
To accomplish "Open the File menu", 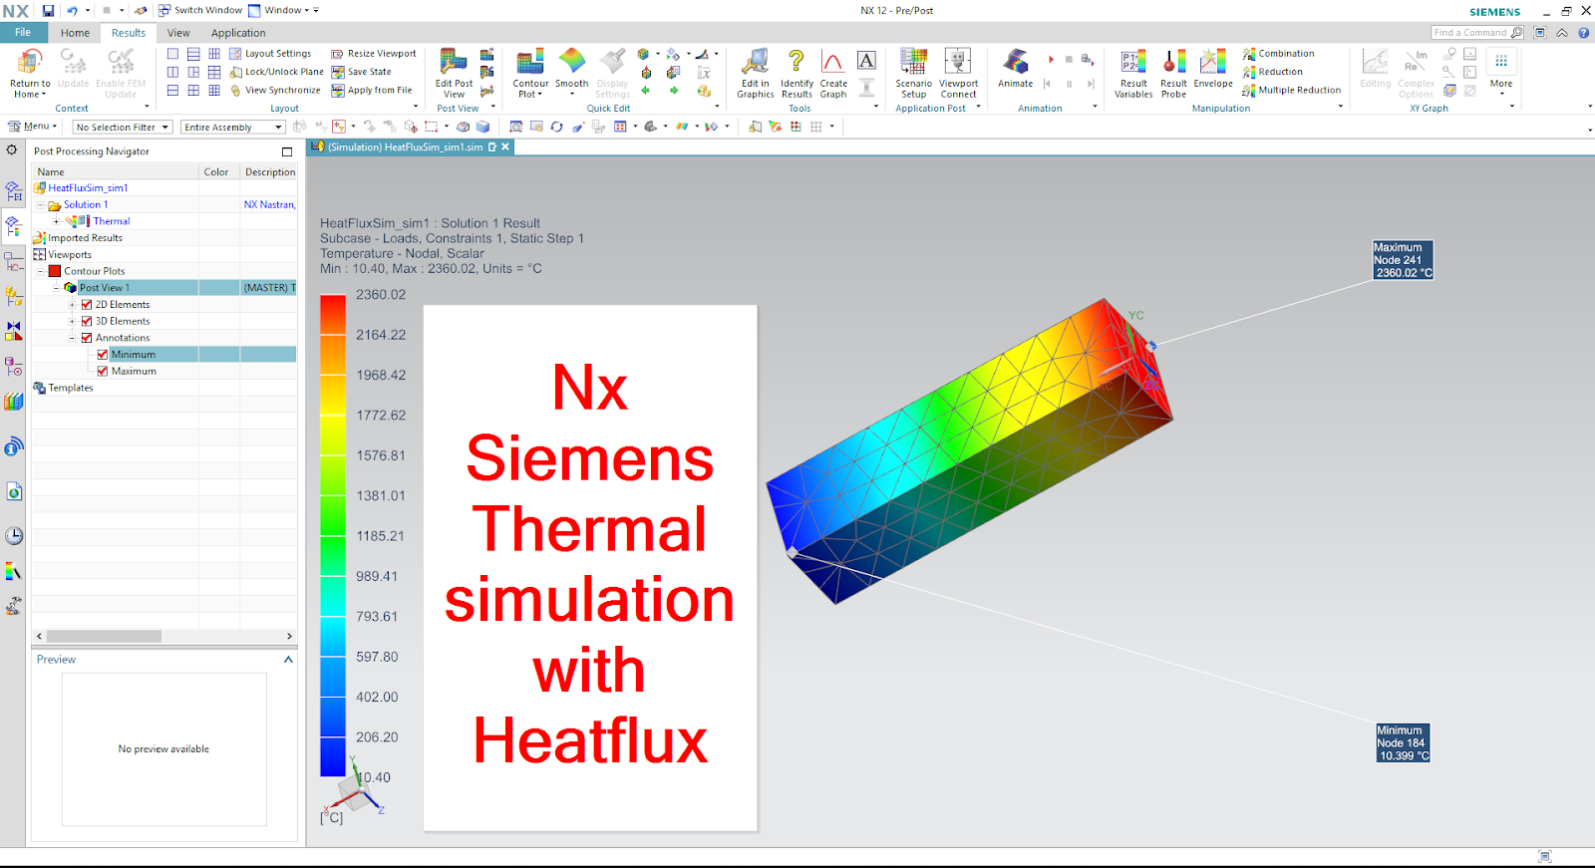I will pos(23,32).
